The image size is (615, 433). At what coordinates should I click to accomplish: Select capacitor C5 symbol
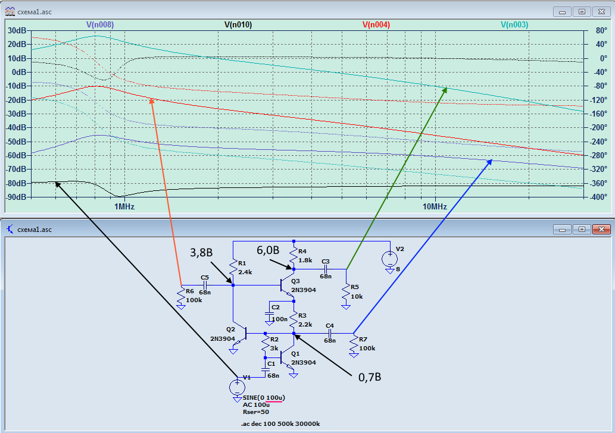pyautogui.click(x=205, y=285)
